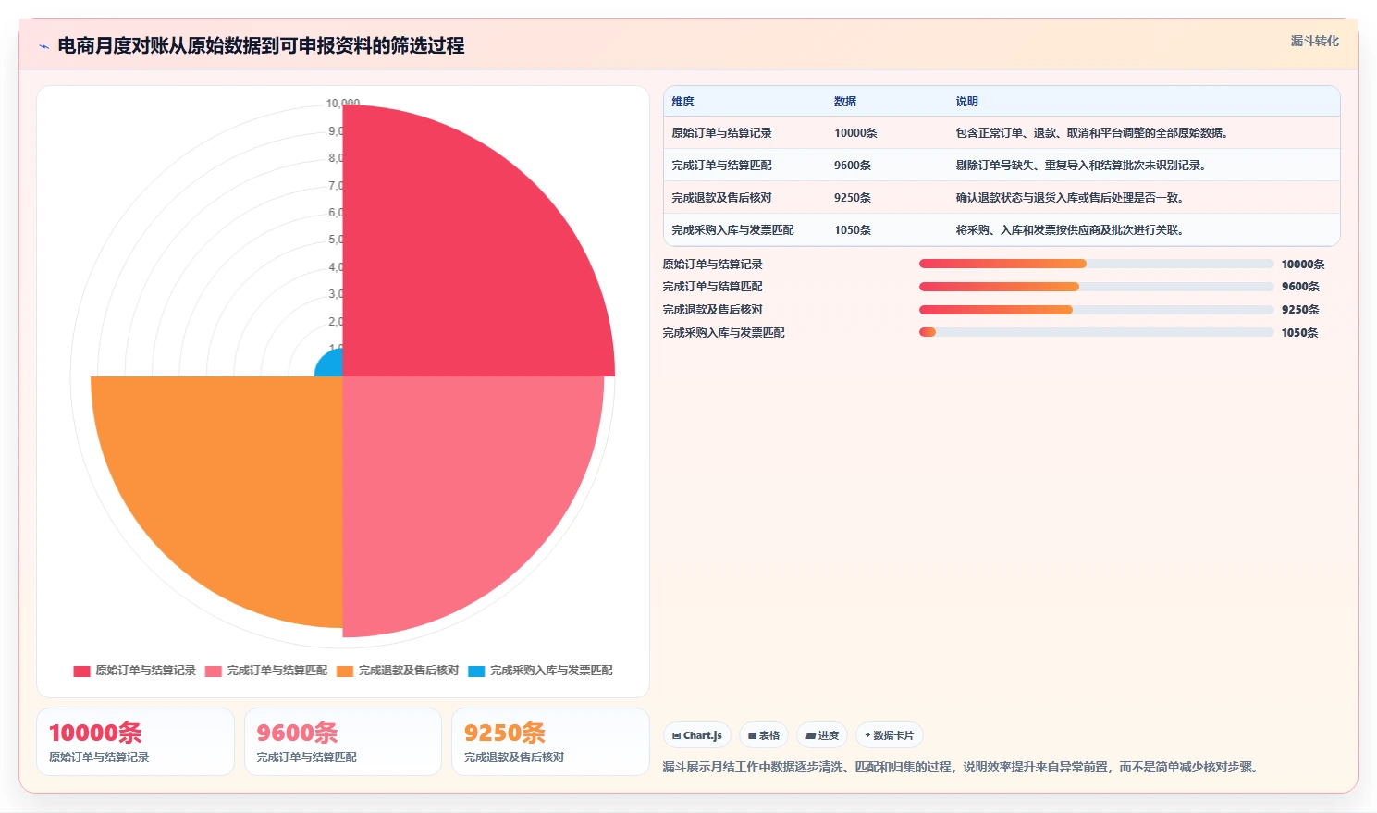The height and width of the screenshot is (813, 1377).
Task: Toggle the 原始订单与结算记录 legend swatch
Action: 81,671
